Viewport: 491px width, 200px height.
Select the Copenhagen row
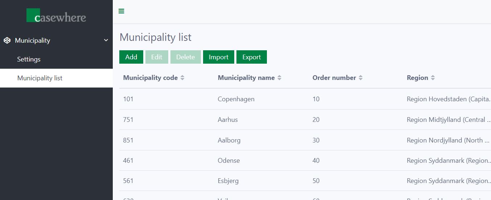236,99
